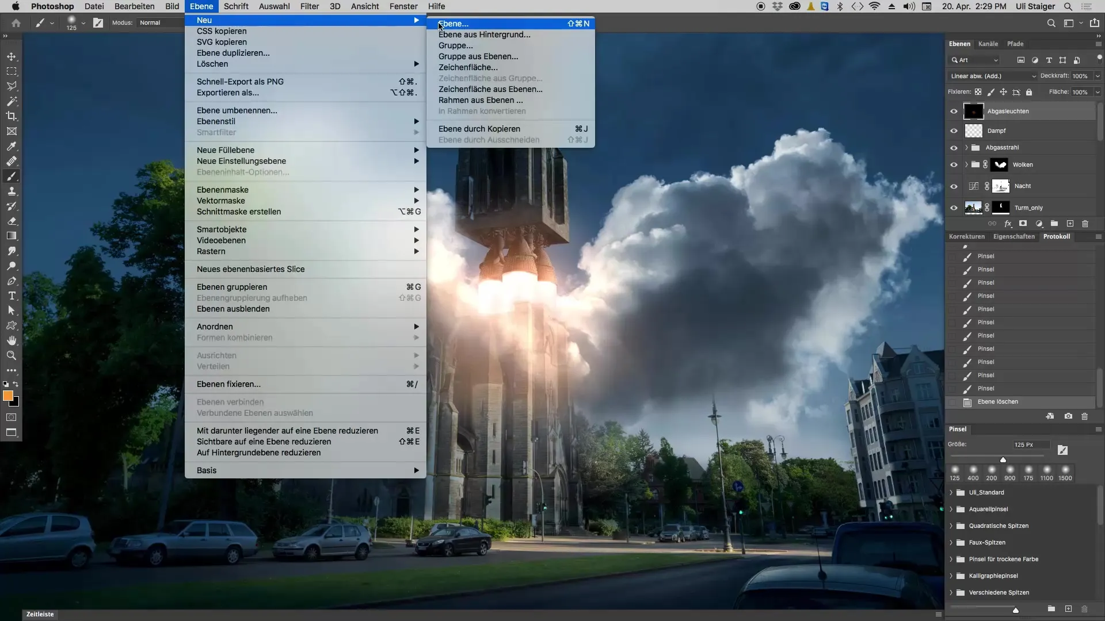
Task: Open layer style fx menu
Action: (1008, 224)
